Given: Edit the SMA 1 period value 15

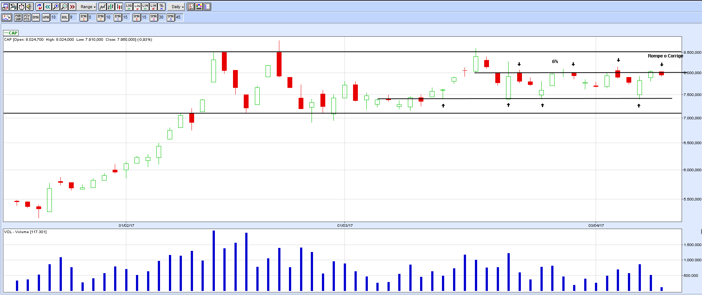Looking at the screenshot, I should point(145,17).
